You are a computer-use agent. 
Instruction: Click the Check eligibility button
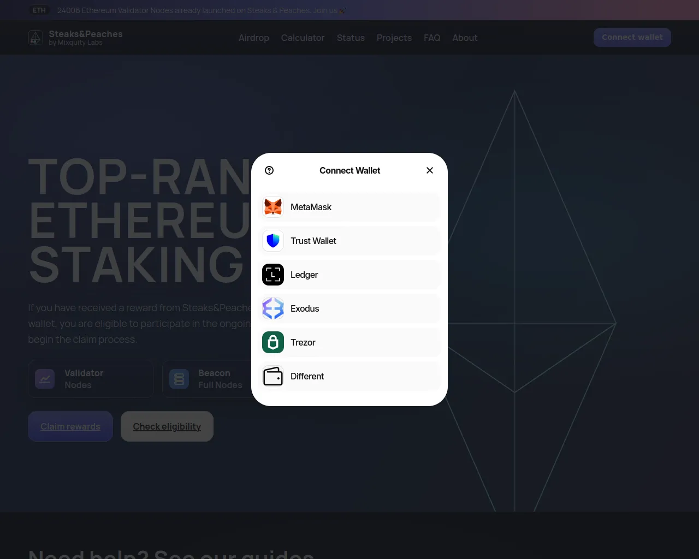167,426
